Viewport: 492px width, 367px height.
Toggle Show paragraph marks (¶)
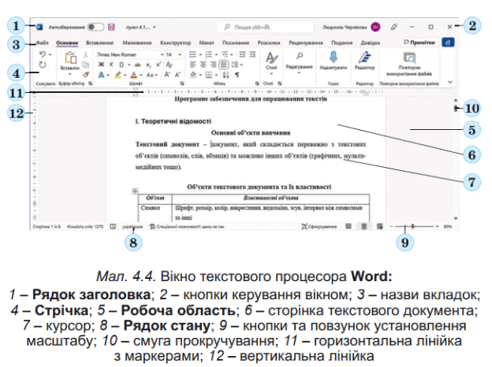click(x=237, y=75)
